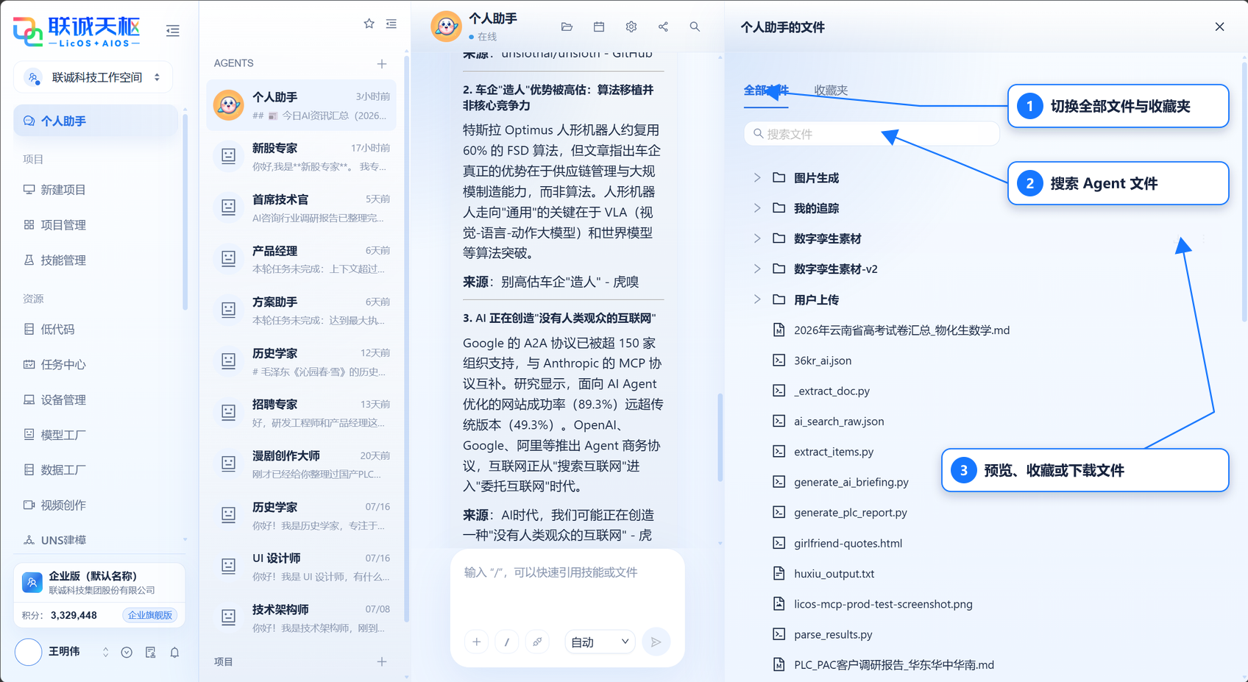This screenshot has height=682, width=1248.
Task: Close the 个人助手的文件 panel
Action: pos(1219,26)
